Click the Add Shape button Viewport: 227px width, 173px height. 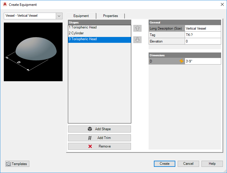click(x=100, y=129)
